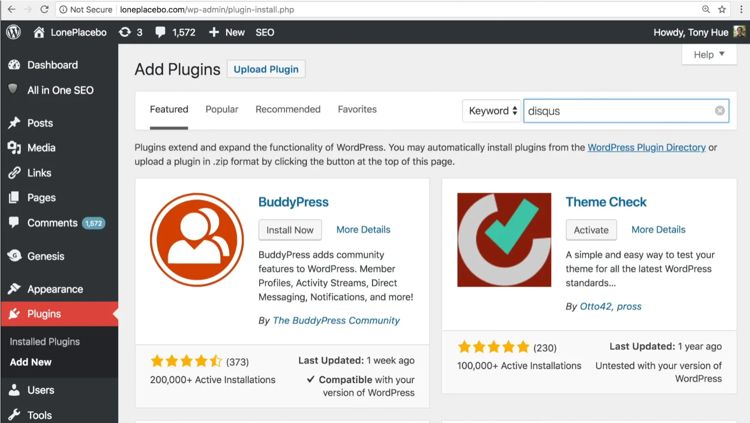Click the comments bubble icon in admin bar
The width and height of the screenshot is (750, 423).
tap(160, 32)
